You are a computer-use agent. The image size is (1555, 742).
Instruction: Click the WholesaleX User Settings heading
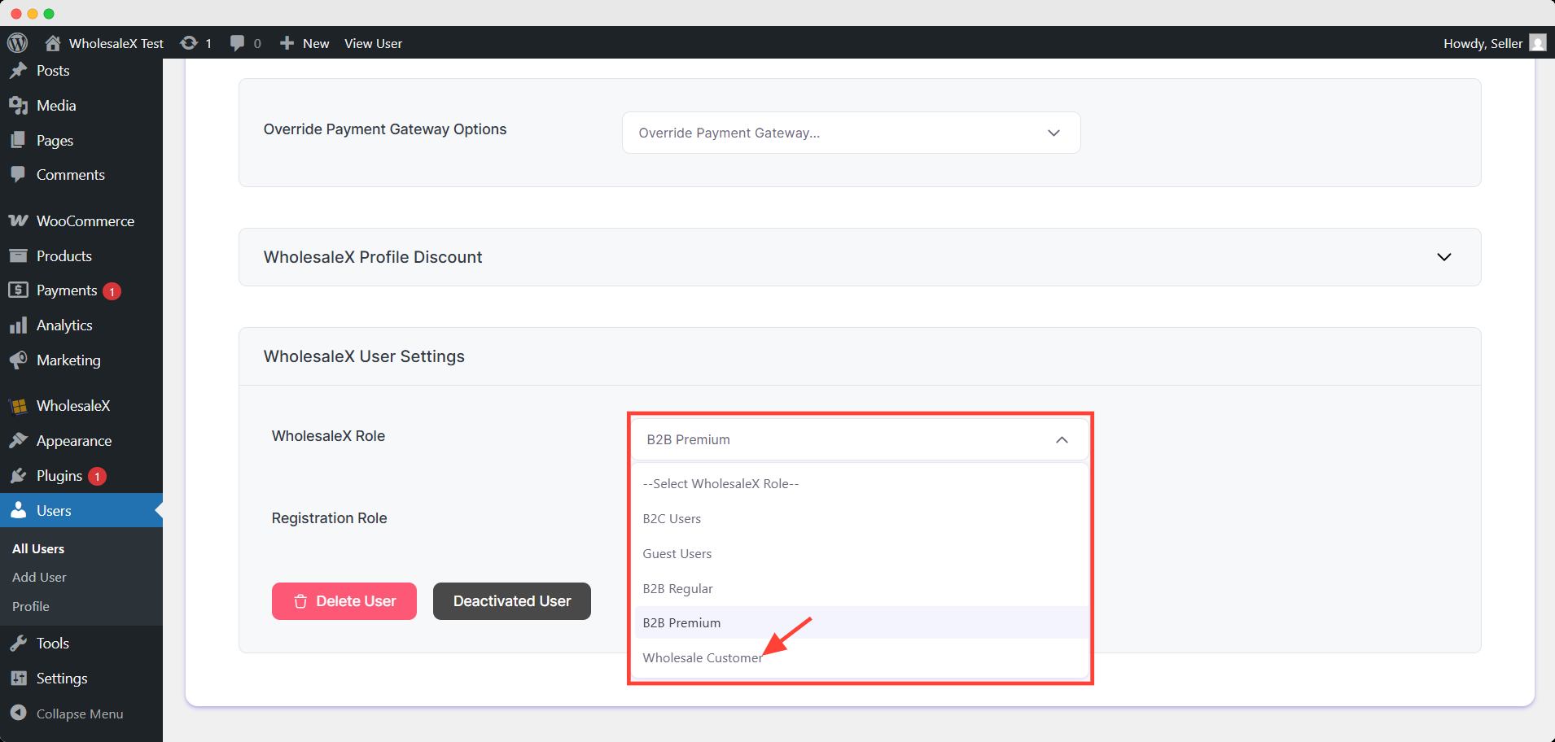pyautogui.click(x=364, y=356)
